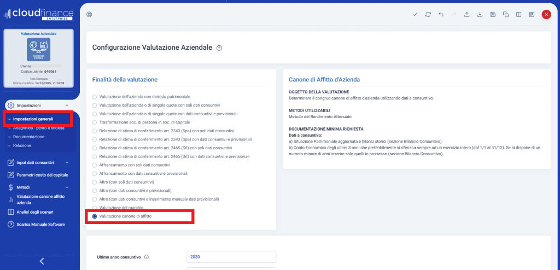This screenshot has width=560, height=270.
Task: Expand the Metodi sidebar section
Action: point(67,187)
